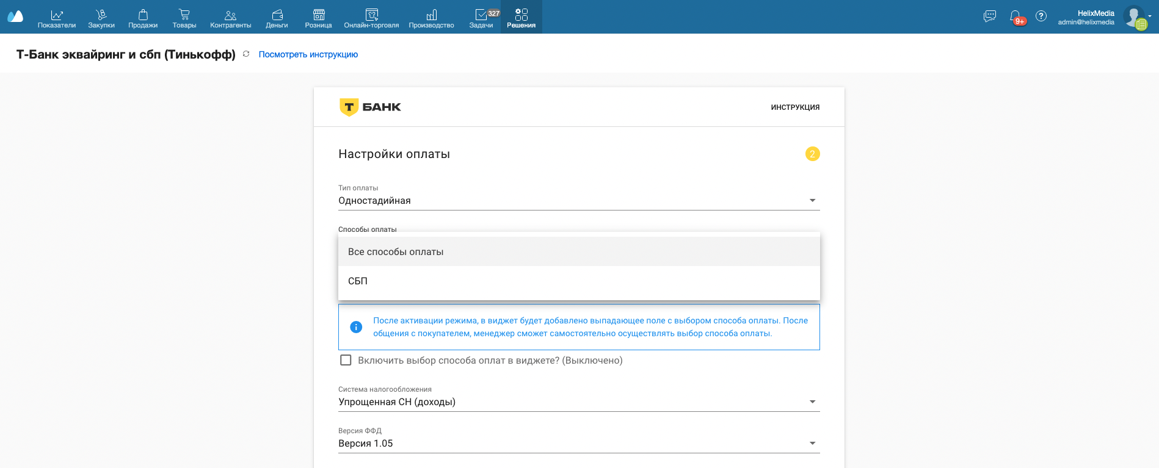This screenshot has height=468, width=1159.
Task: Open the Показатели dashboard icon
Action: click(56, 18)
